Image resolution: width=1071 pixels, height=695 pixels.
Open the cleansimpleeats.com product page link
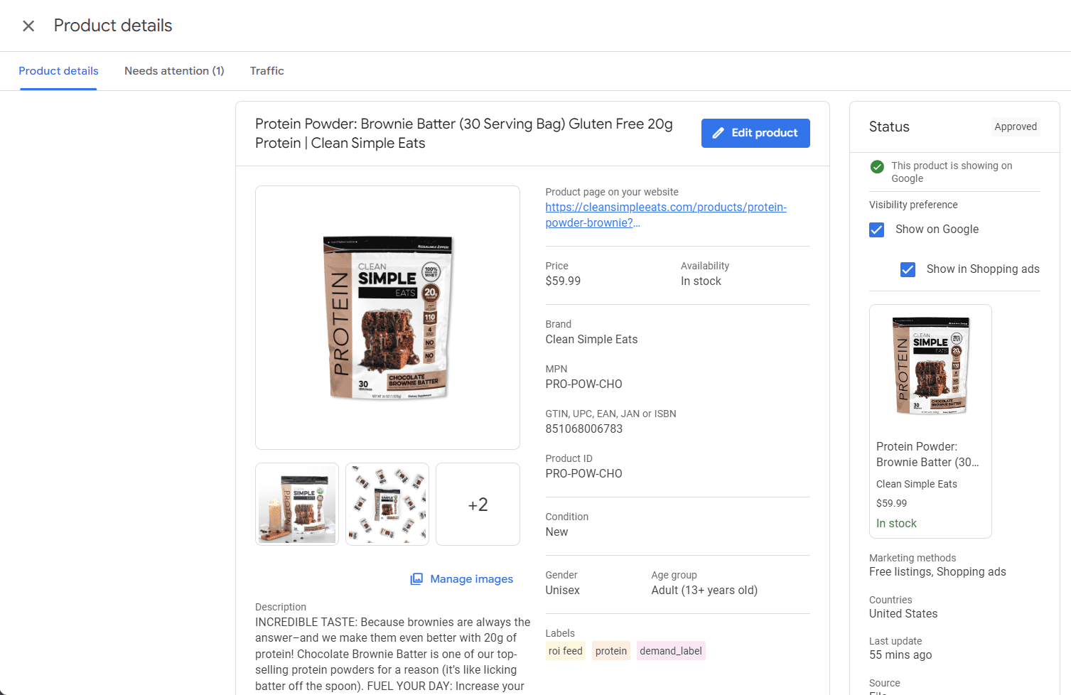pos(666,215)
